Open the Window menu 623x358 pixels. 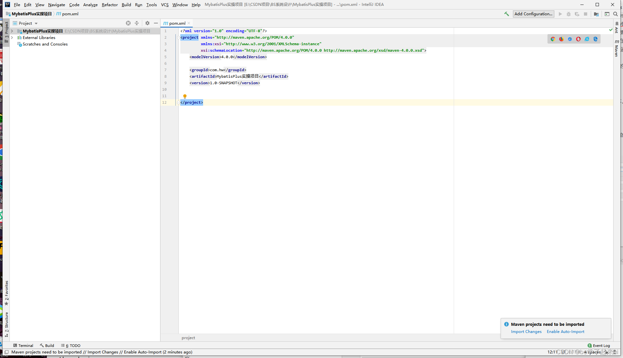180,5
